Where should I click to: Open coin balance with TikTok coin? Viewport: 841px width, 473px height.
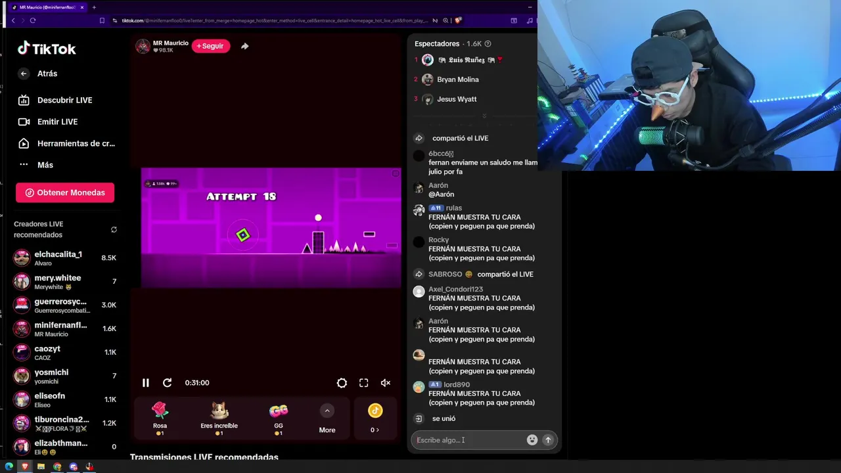pos(375,418)
